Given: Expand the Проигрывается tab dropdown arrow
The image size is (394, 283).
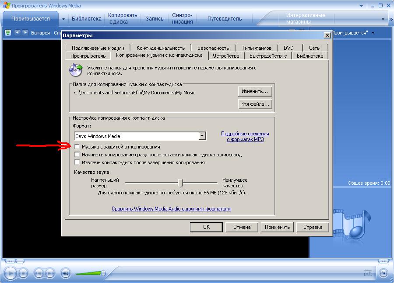Looking at the screenshot, I should click(63, 19).
